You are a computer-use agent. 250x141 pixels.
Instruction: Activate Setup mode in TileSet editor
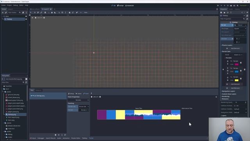tap(71, 94)
